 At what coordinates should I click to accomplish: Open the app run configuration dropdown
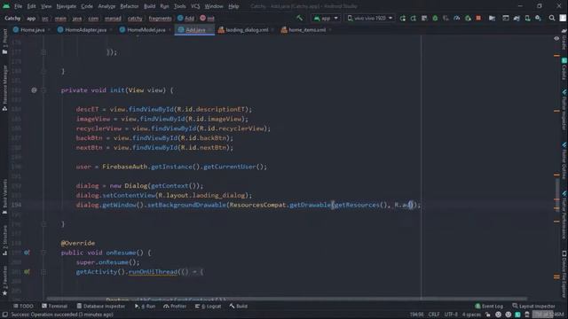coord(326,18)
